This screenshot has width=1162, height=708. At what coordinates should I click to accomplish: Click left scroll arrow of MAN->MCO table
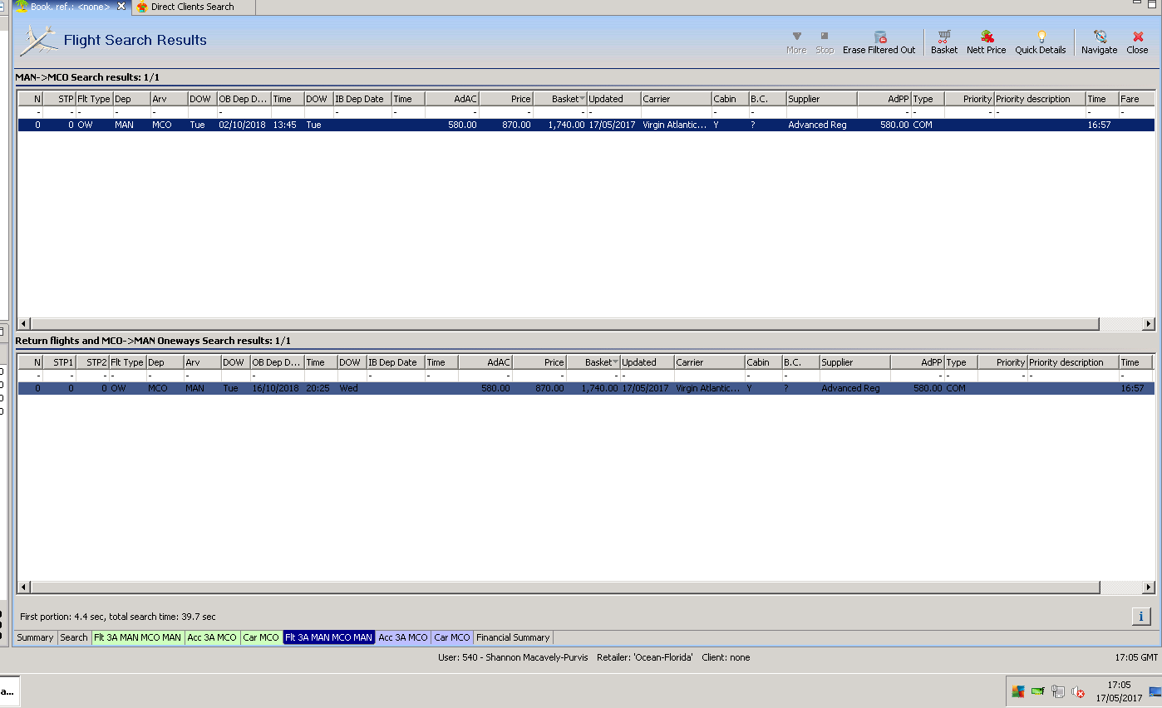[x=23, y=324]
